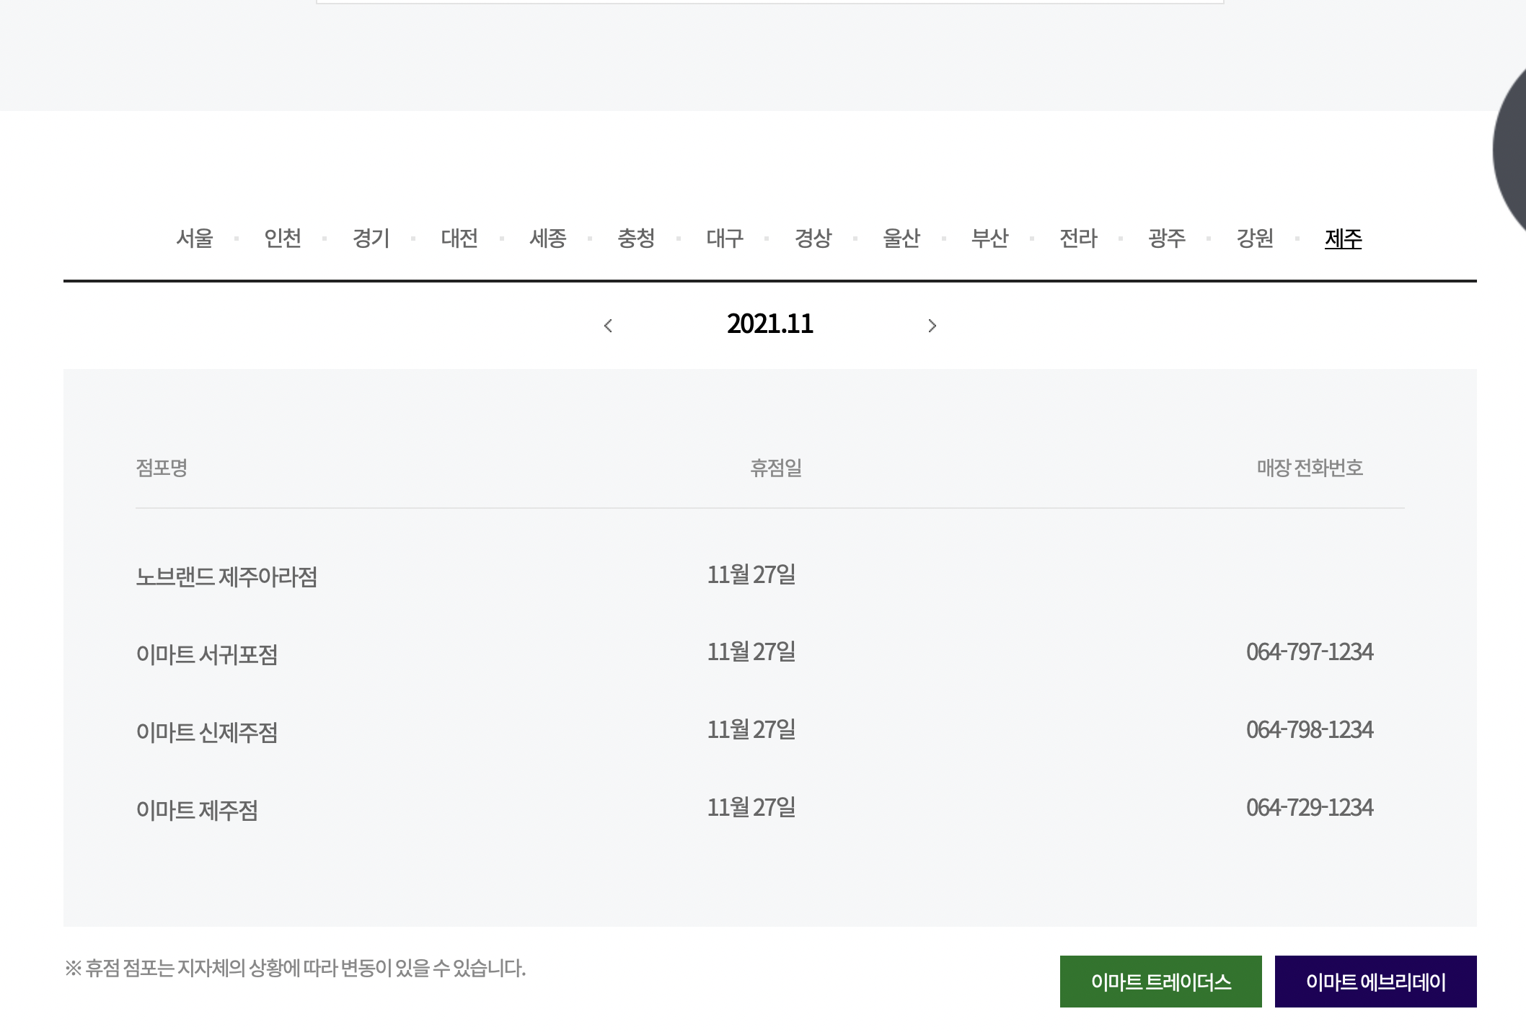The height and width of the screenshot is (1032, 1526).
Task: Select the 광주 region tab
Action: click(x=1166, y=238)
